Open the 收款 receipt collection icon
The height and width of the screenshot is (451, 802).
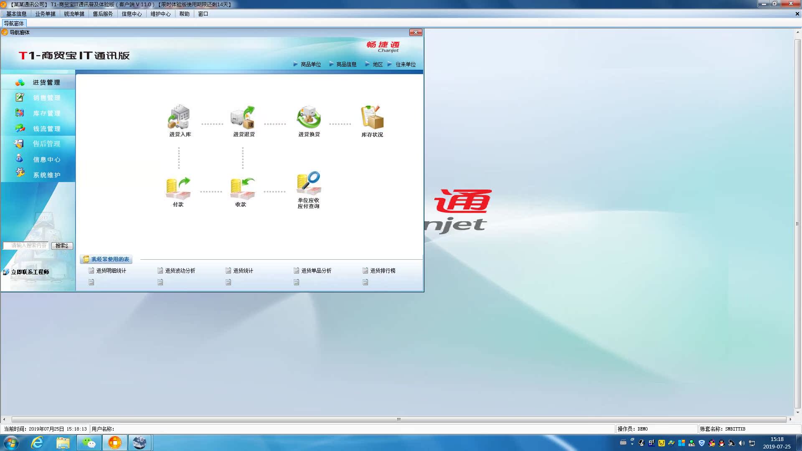click(242, 192)
